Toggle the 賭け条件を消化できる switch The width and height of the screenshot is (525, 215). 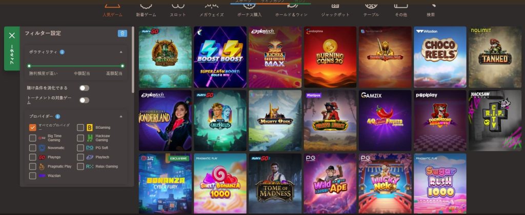point(85,88)
